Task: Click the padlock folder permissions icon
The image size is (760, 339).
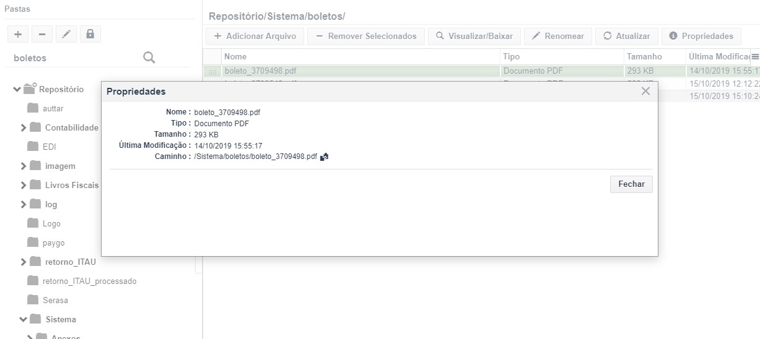Action: click(x=90, y=34)
